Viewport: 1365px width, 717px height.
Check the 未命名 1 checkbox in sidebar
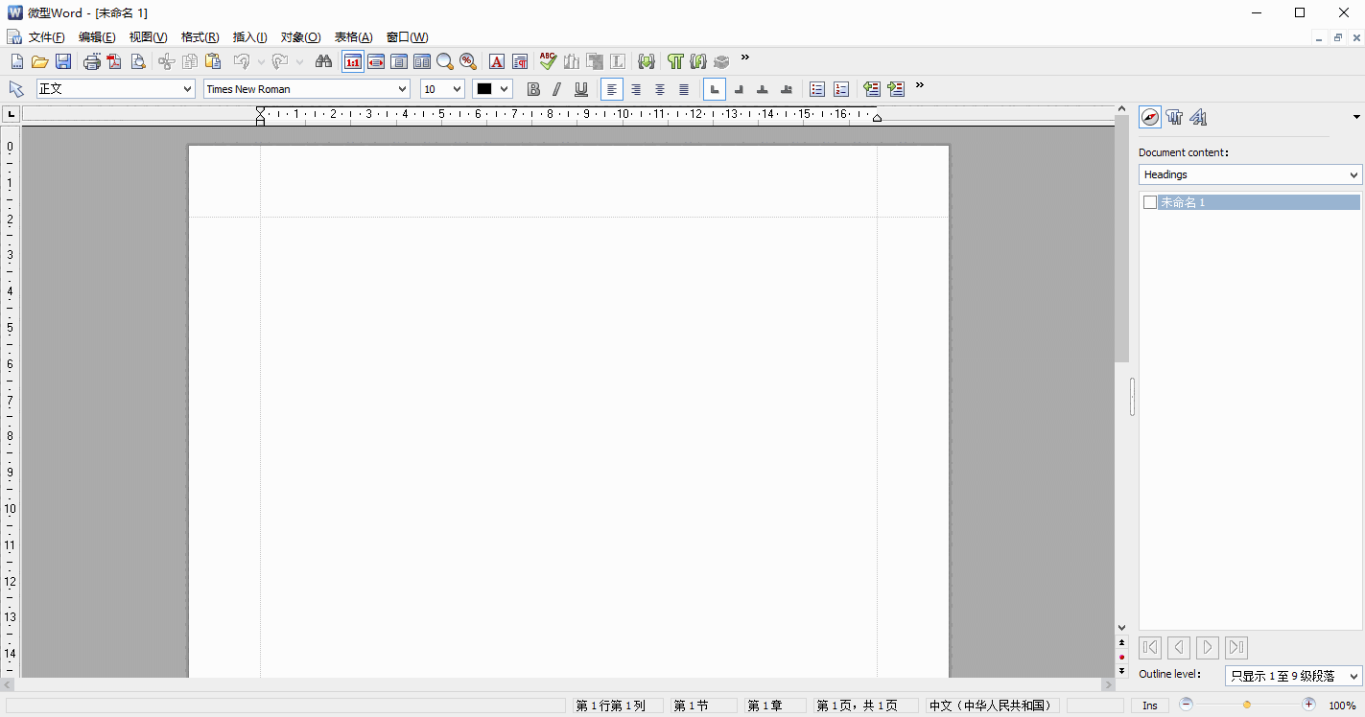(x=1150, y=202)
